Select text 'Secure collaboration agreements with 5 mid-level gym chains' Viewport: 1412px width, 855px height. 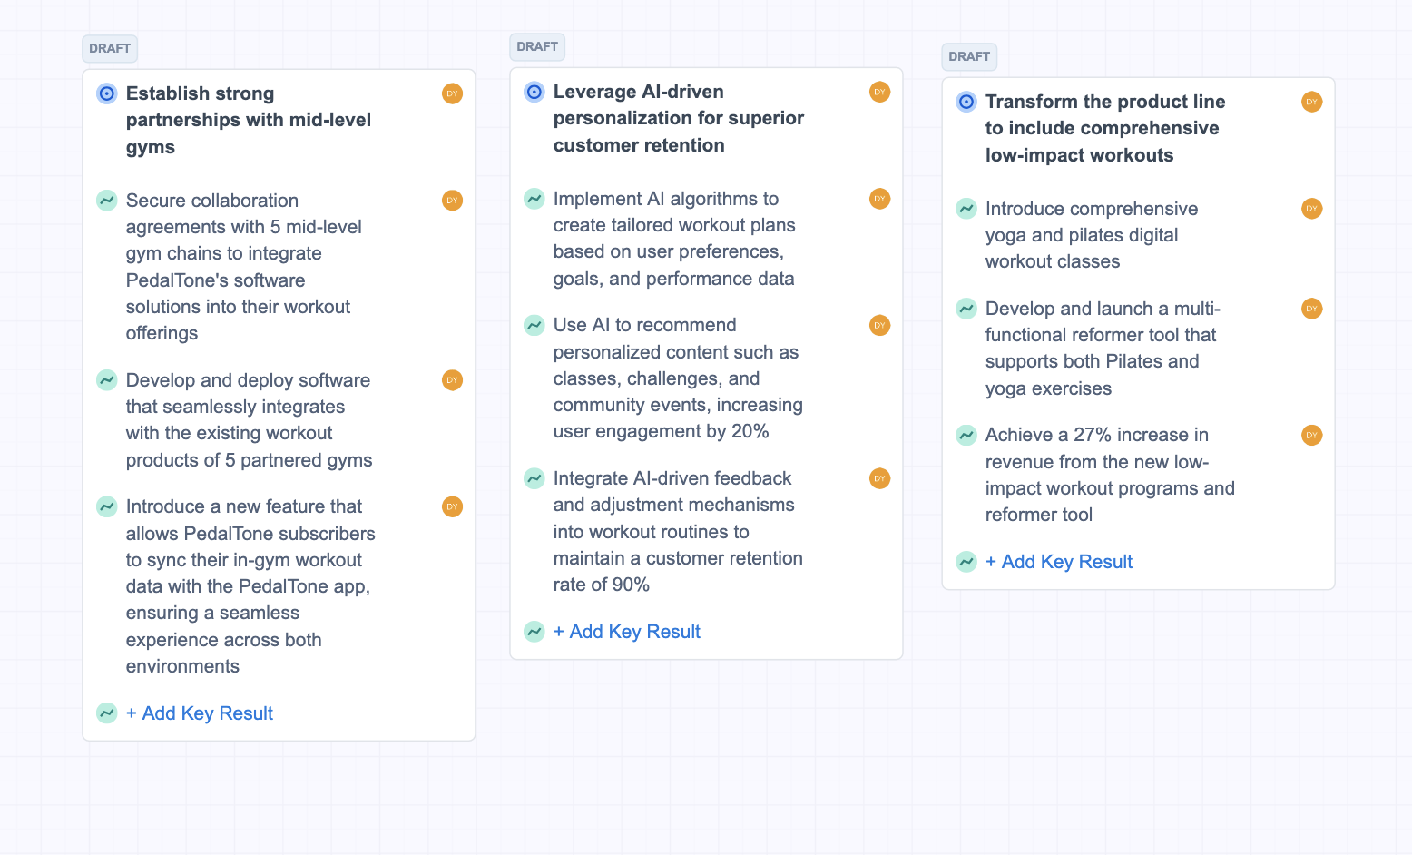pos(244,227)
